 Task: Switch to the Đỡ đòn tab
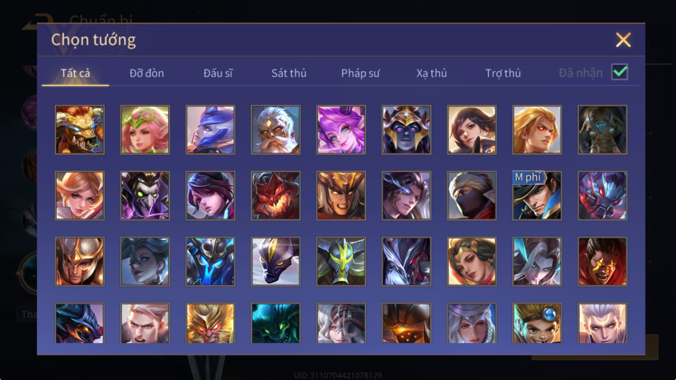pyautogui.click(x=146, y=73)
